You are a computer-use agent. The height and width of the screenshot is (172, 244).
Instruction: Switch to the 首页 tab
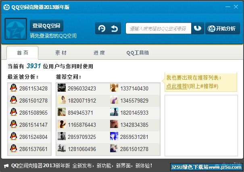pos(23,53)
